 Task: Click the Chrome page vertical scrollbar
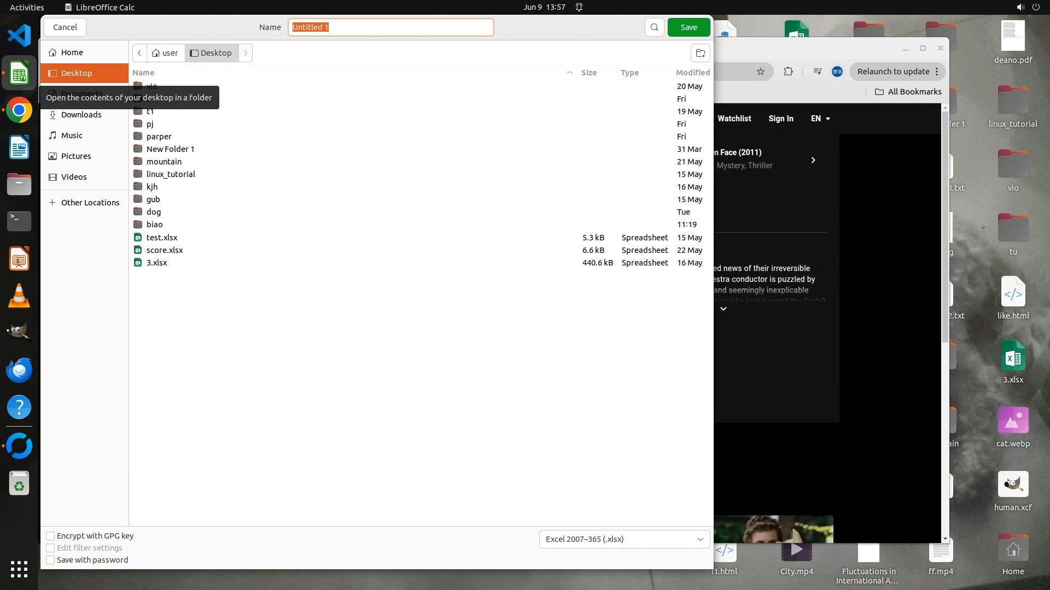[x=945, y=229]
